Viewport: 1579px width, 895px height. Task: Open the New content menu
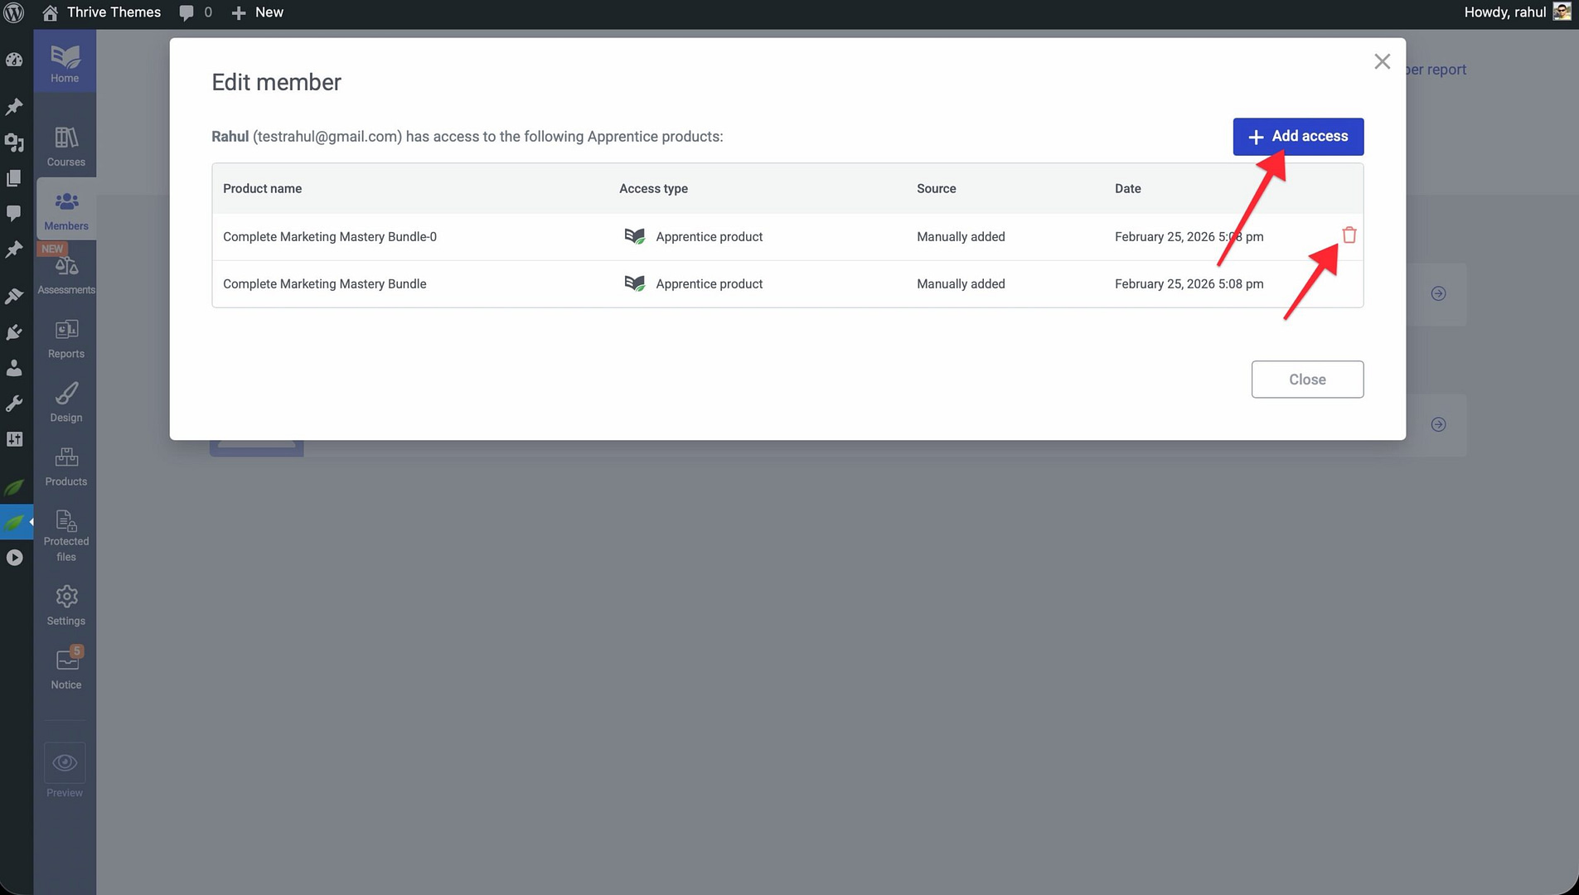pos(258,12)
